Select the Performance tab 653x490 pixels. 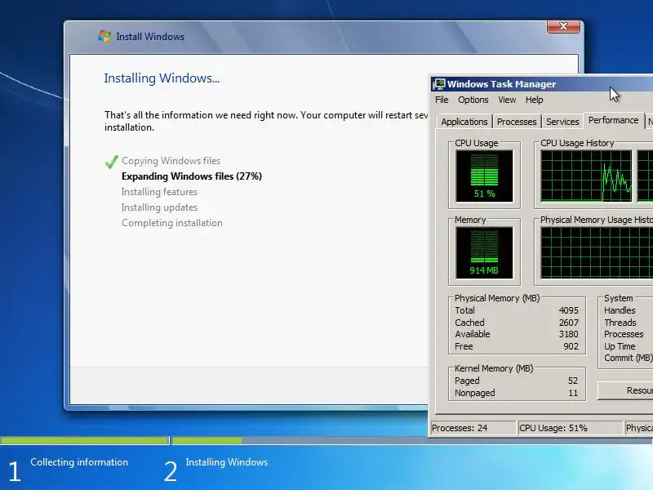tap(613, 120)
